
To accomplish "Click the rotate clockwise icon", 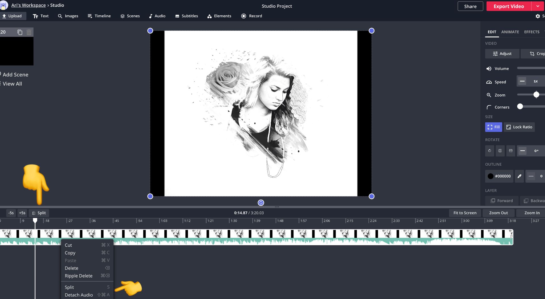I will [489, 151].
